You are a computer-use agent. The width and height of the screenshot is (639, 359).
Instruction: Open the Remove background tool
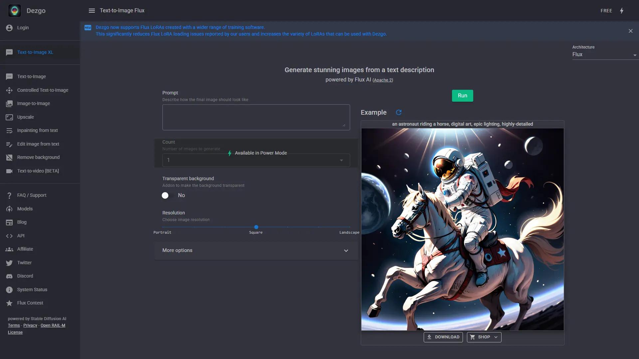click(38, 157)
